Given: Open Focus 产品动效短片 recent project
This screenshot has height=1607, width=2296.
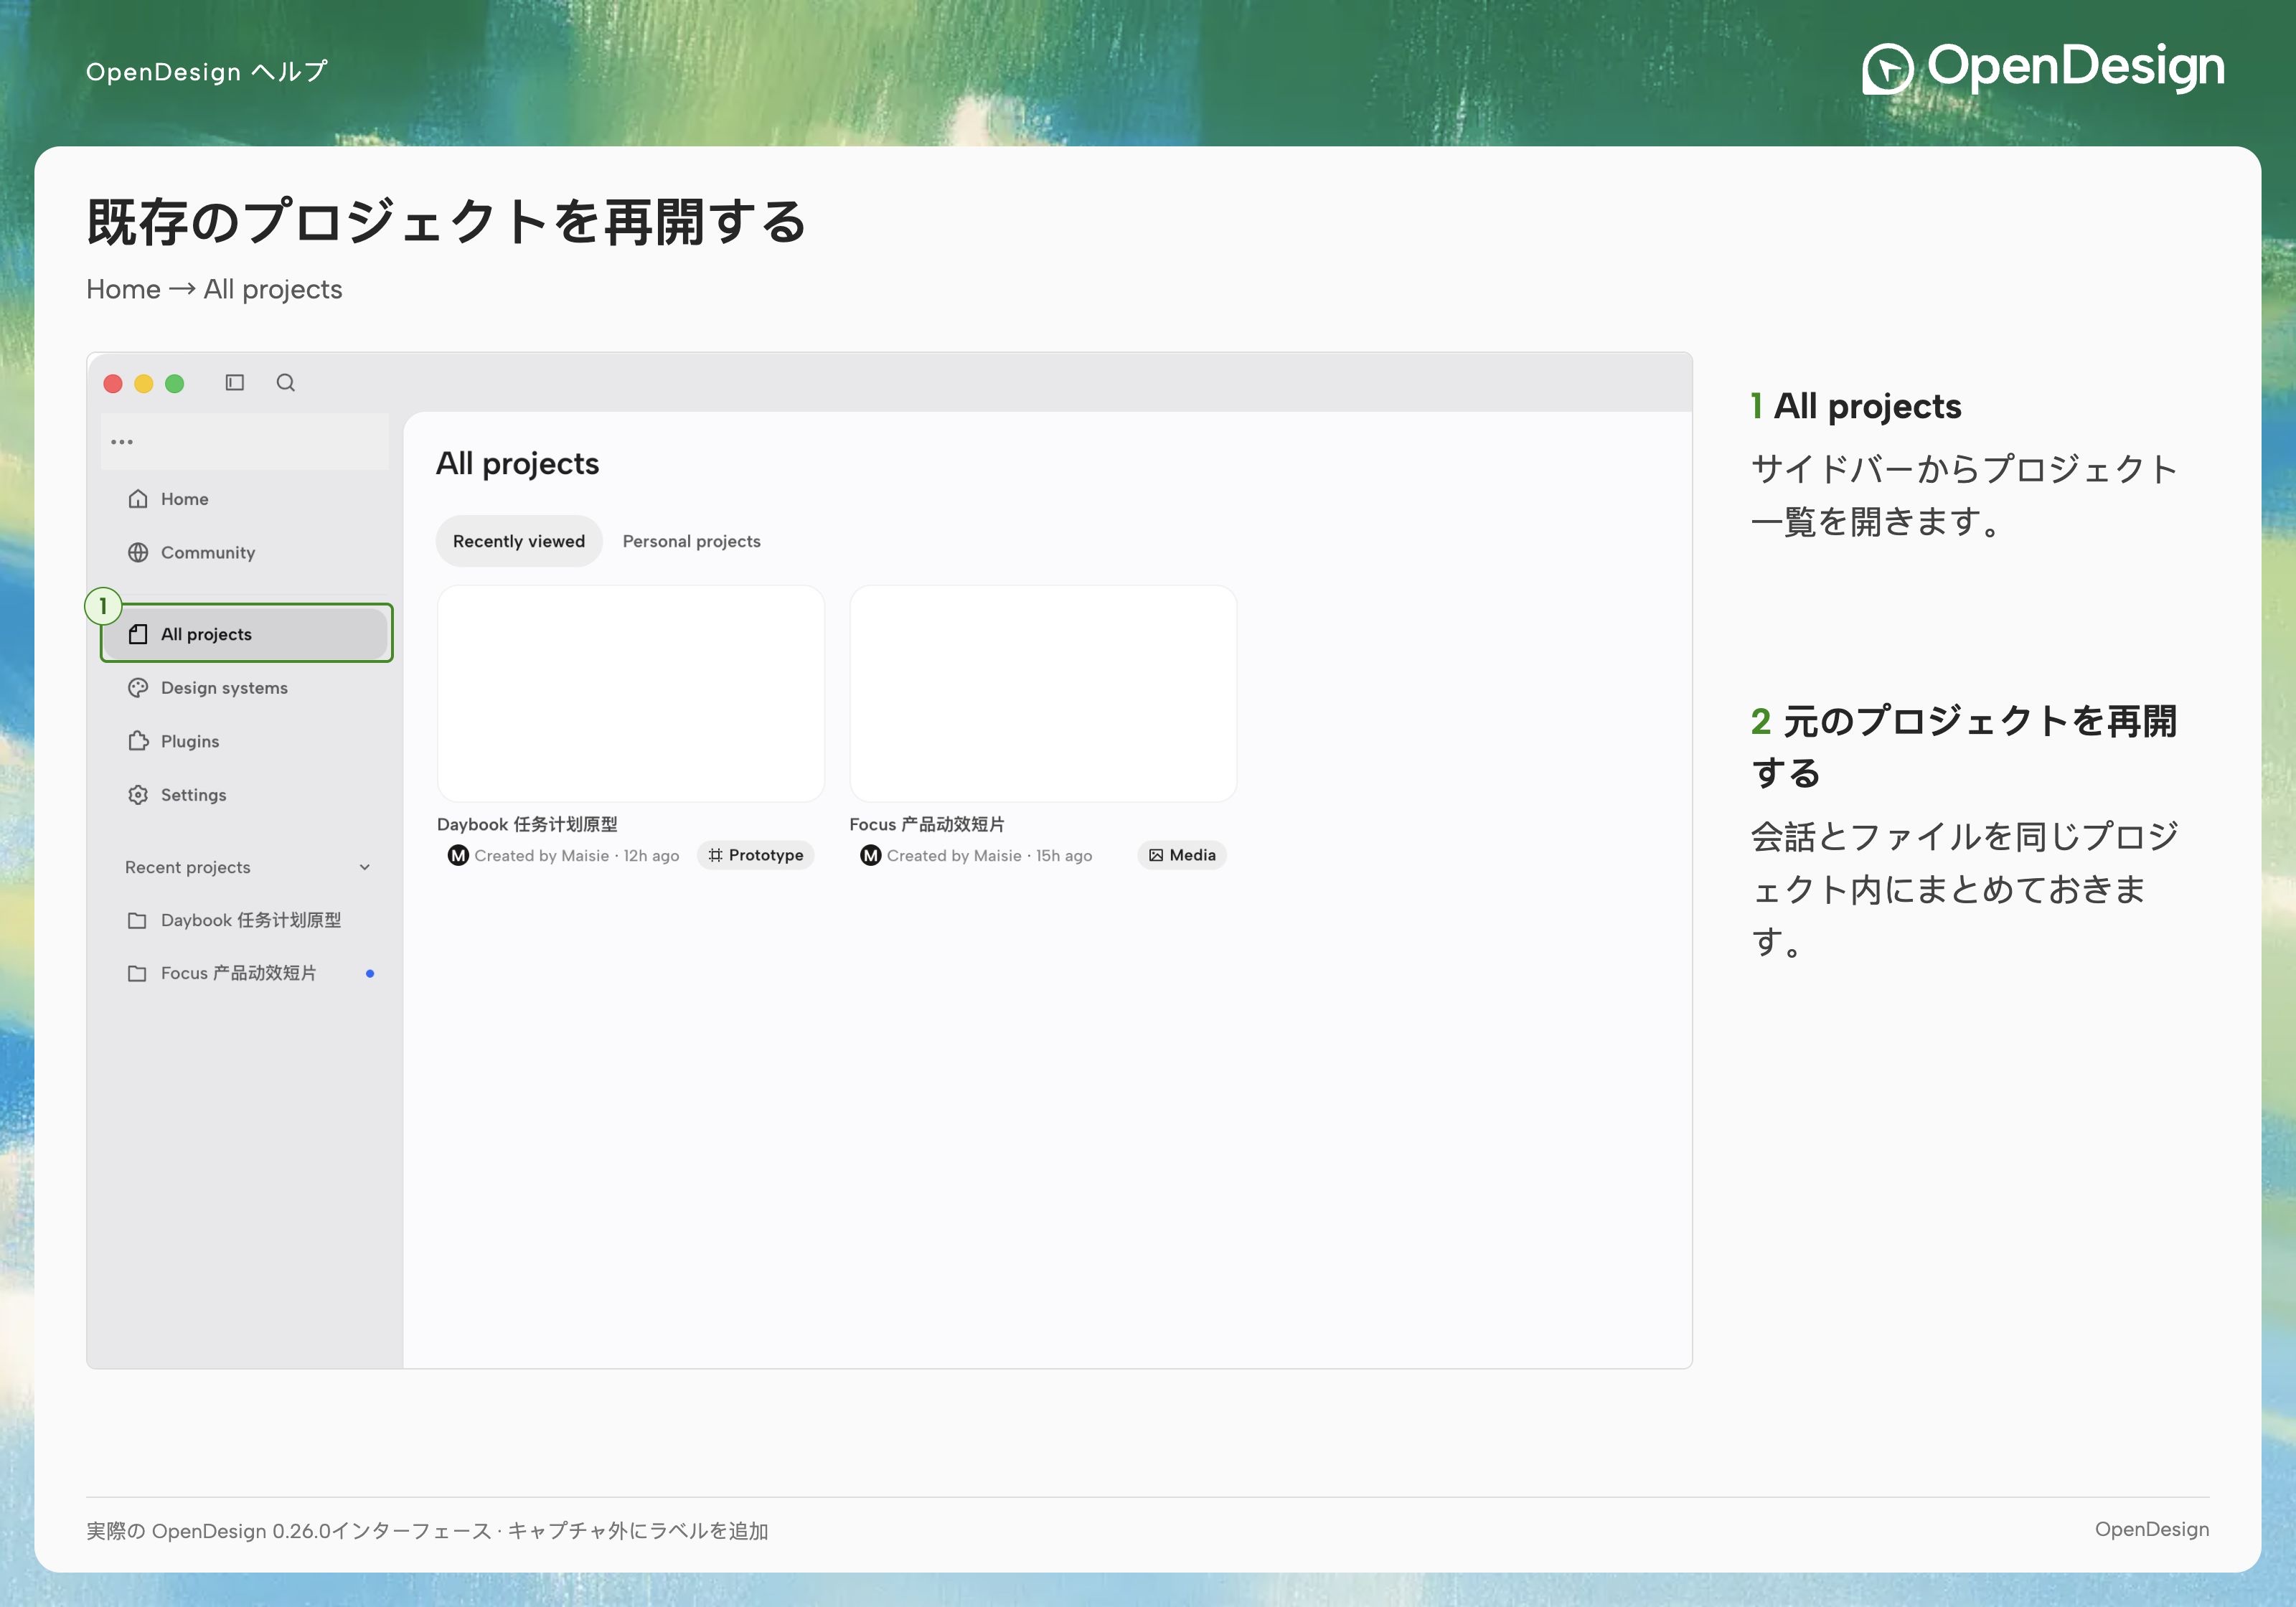Looking at the screenshot, I should coord(245,973).
